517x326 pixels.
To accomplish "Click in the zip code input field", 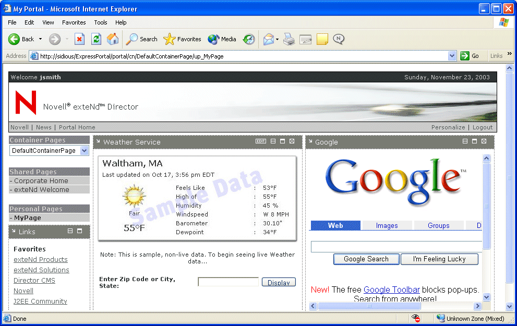I will [x=228, y=282].
